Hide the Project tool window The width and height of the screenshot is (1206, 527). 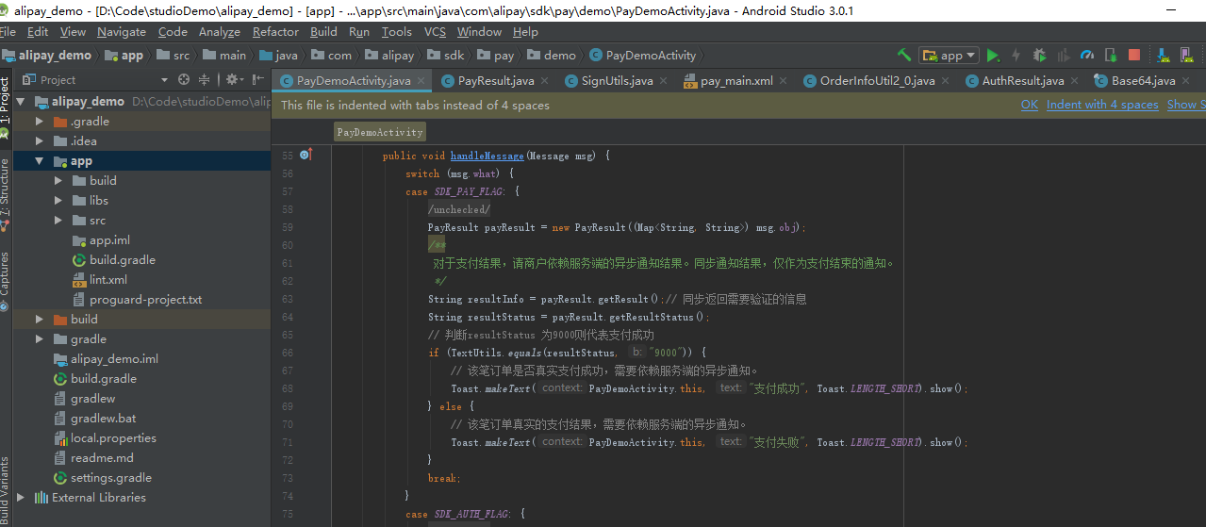[256, 80]
